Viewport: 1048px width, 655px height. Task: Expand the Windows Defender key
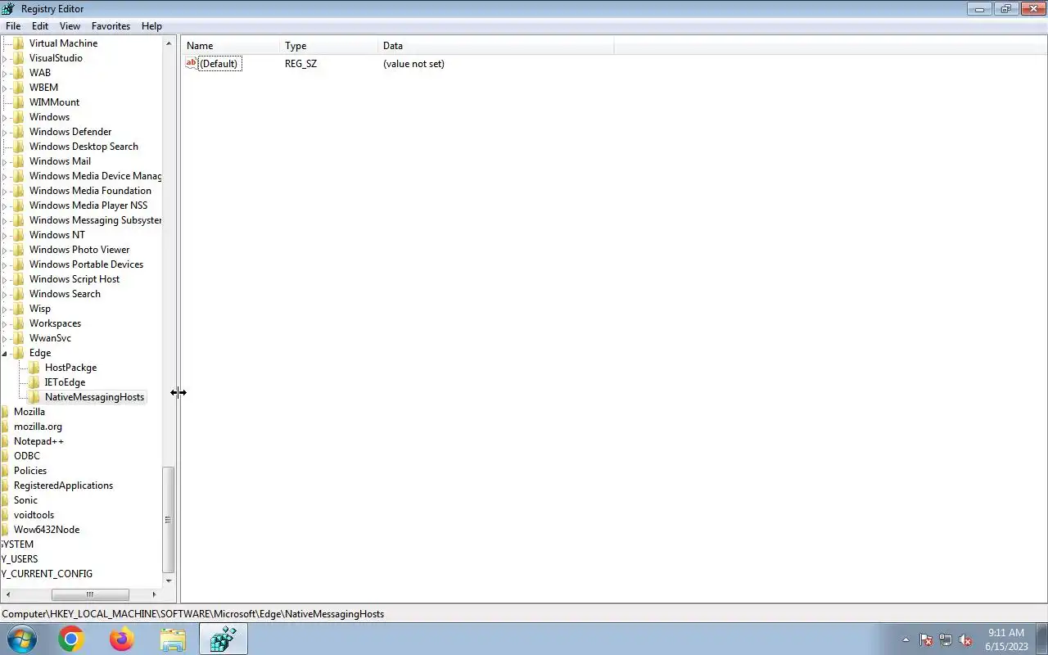pyautogui.click(x=5, y=132)
